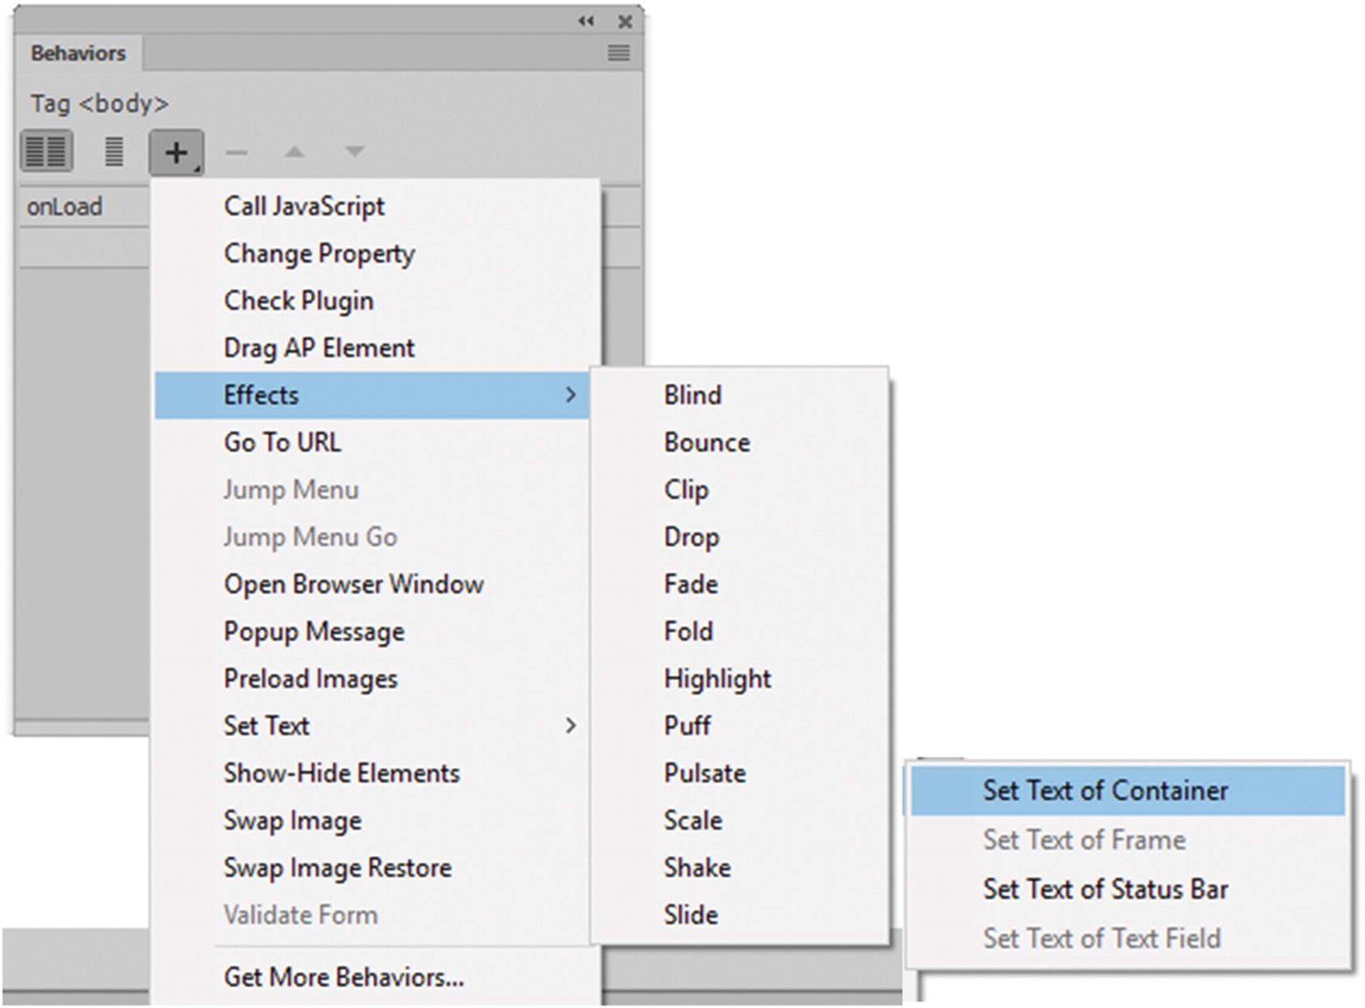The width and height of the screenshot is (1365, 1008).
Task: Click Show set events icon
Action: pyautogui.click(x=46, y=151)
